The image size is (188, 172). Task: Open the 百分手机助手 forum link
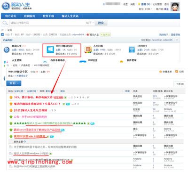57,60
